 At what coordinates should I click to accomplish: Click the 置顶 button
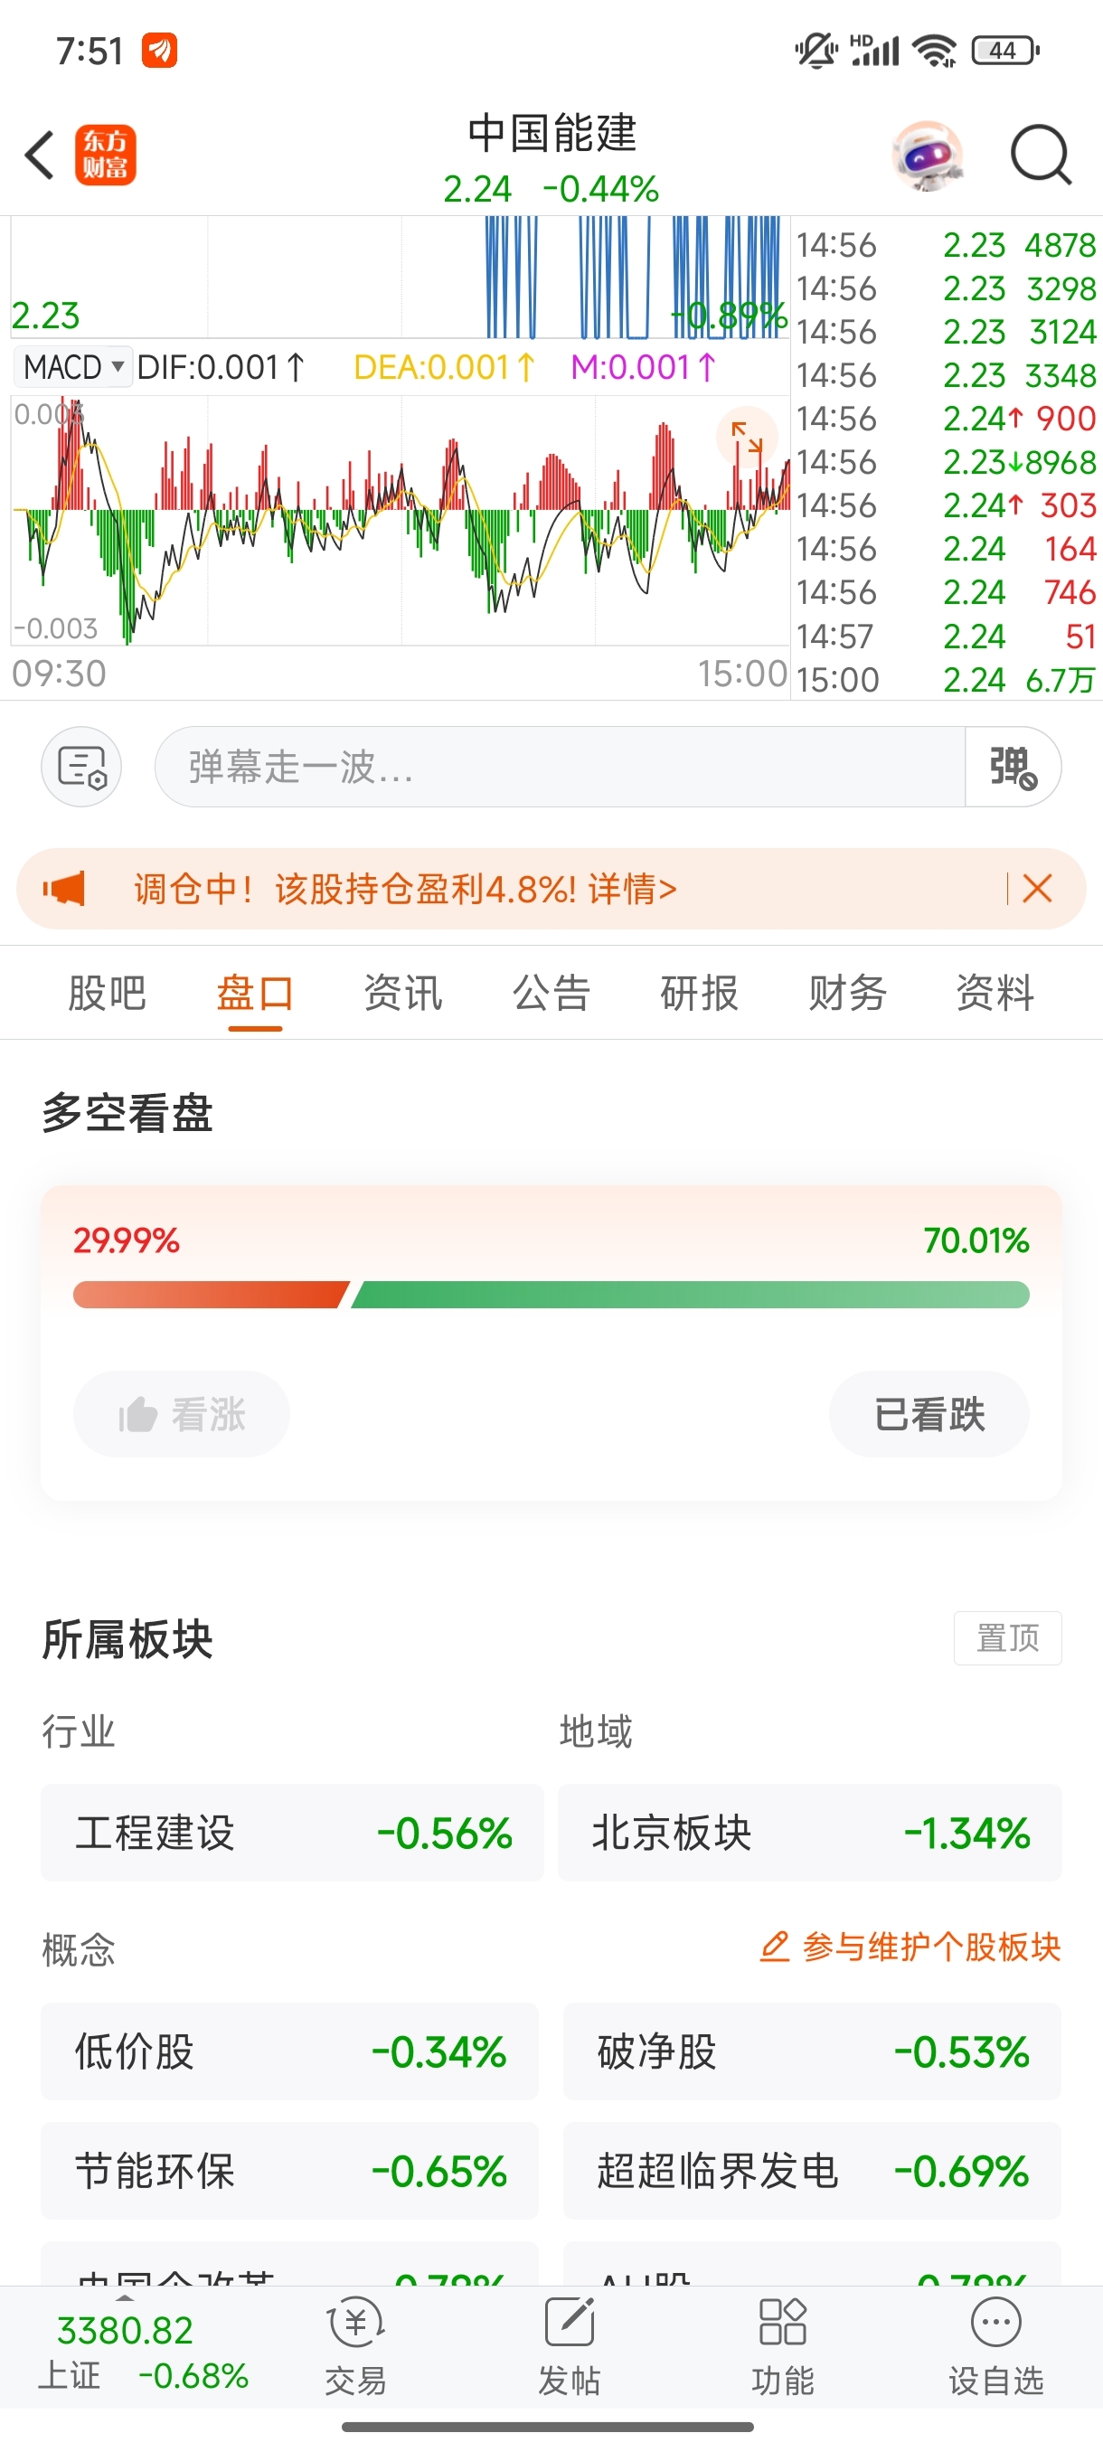pos(1008,1638)
